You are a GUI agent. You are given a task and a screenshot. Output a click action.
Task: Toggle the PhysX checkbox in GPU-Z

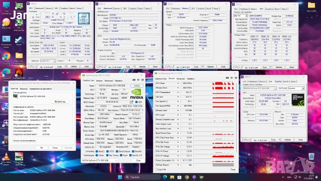coord(121,155)
